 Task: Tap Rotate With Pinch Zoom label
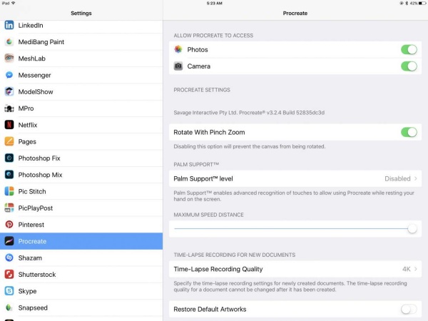209,132
